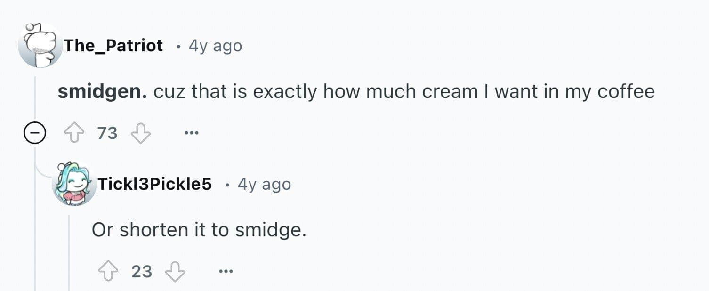
Task: Open more options on Tickl3Pickle5's reply
Action: click(x=226, y=272)
